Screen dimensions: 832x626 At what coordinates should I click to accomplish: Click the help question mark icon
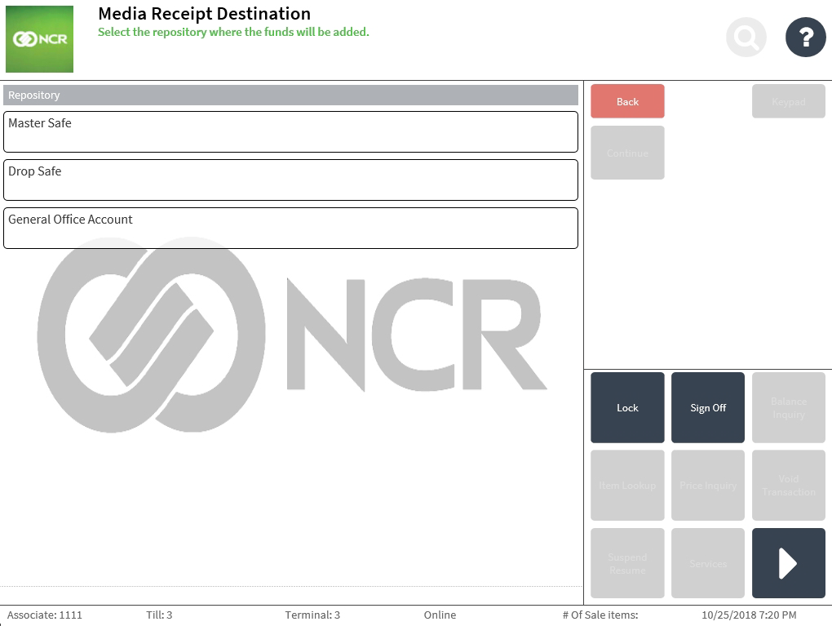point(805,37)
